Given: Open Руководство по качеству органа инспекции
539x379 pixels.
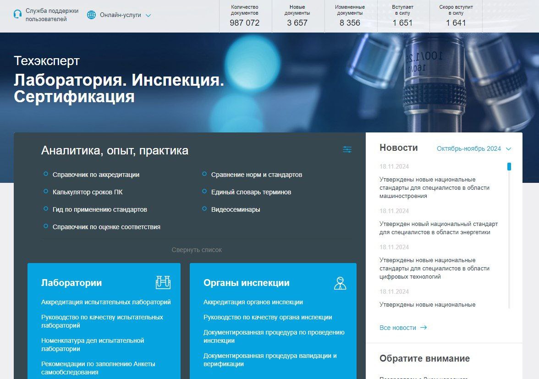Looking at the screenshot, I should point(268,317).
